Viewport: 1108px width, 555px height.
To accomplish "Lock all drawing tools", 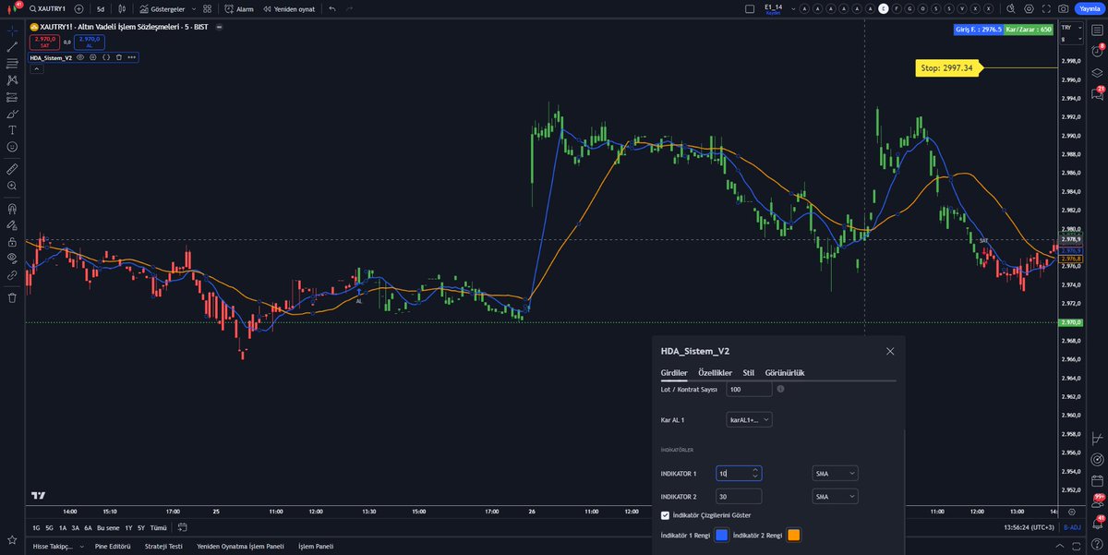I will click(12, 241).
